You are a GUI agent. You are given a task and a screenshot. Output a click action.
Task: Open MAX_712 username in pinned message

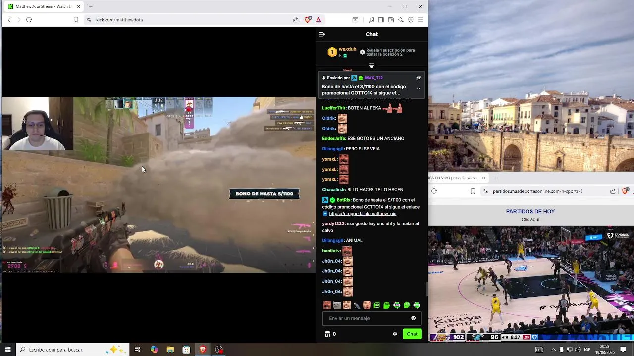(x=373, y=78)
